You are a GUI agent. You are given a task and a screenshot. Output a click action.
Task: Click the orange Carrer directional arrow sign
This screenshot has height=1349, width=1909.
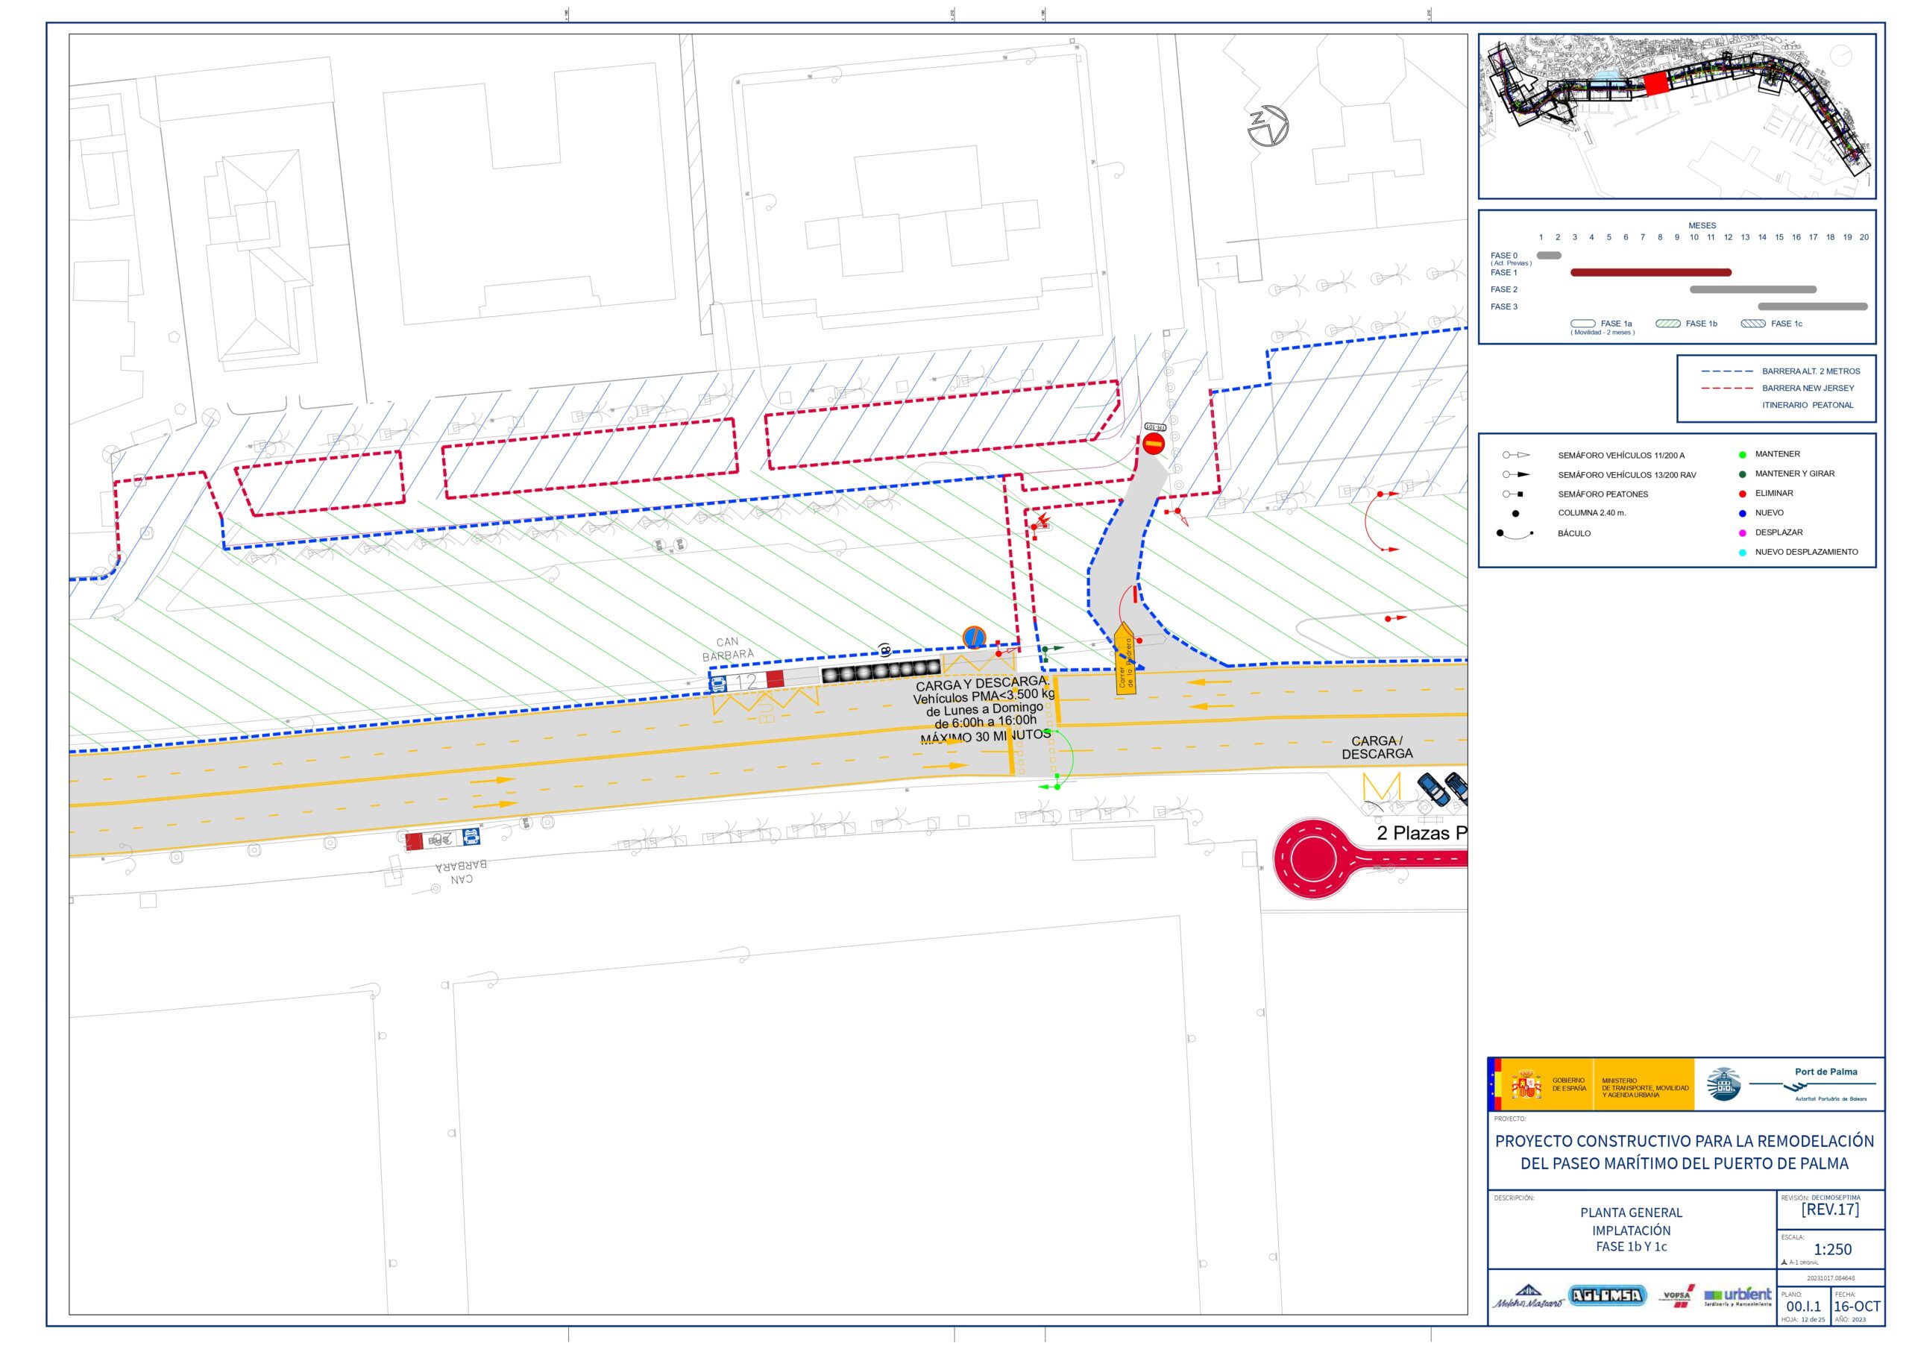(x=1125, y=659)
